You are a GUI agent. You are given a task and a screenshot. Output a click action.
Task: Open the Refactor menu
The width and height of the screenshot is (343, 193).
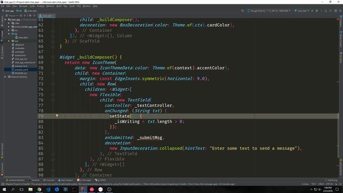(x=50, y=6)
